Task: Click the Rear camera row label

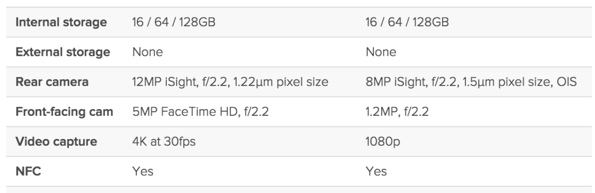Action: [53, 82]
